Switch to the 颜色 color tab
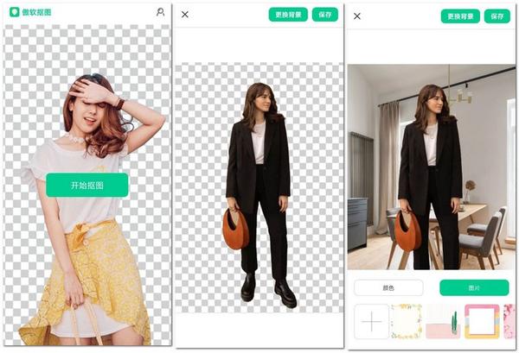Screen dimensions: 519x353 click(x=388, y=287)
